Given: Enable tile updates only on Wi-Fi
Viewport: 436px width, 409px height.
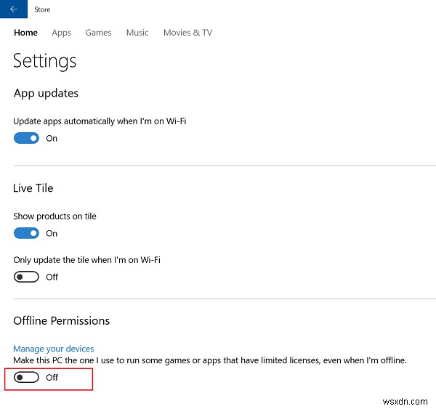Looking at the screenshot, I should tap(26, 277).
